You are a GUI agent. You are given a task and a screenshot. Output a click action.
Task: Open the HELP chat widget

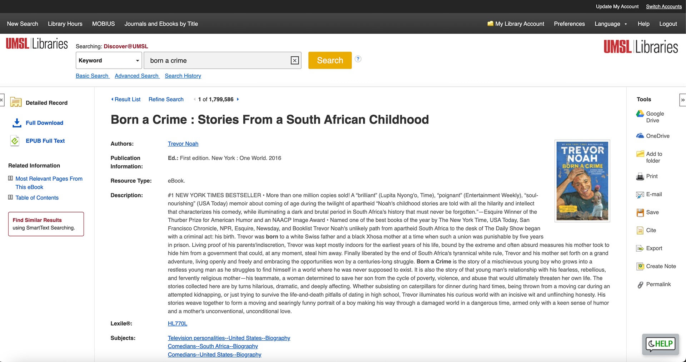pos(660,344)
